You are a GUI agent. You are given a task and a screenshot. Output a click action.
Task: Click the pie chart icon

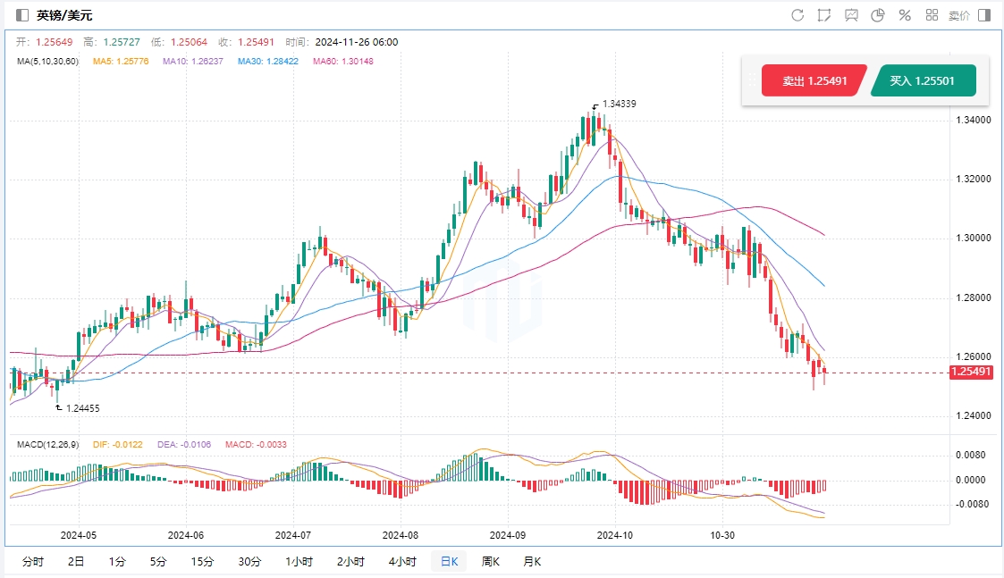tap(878, 15)
